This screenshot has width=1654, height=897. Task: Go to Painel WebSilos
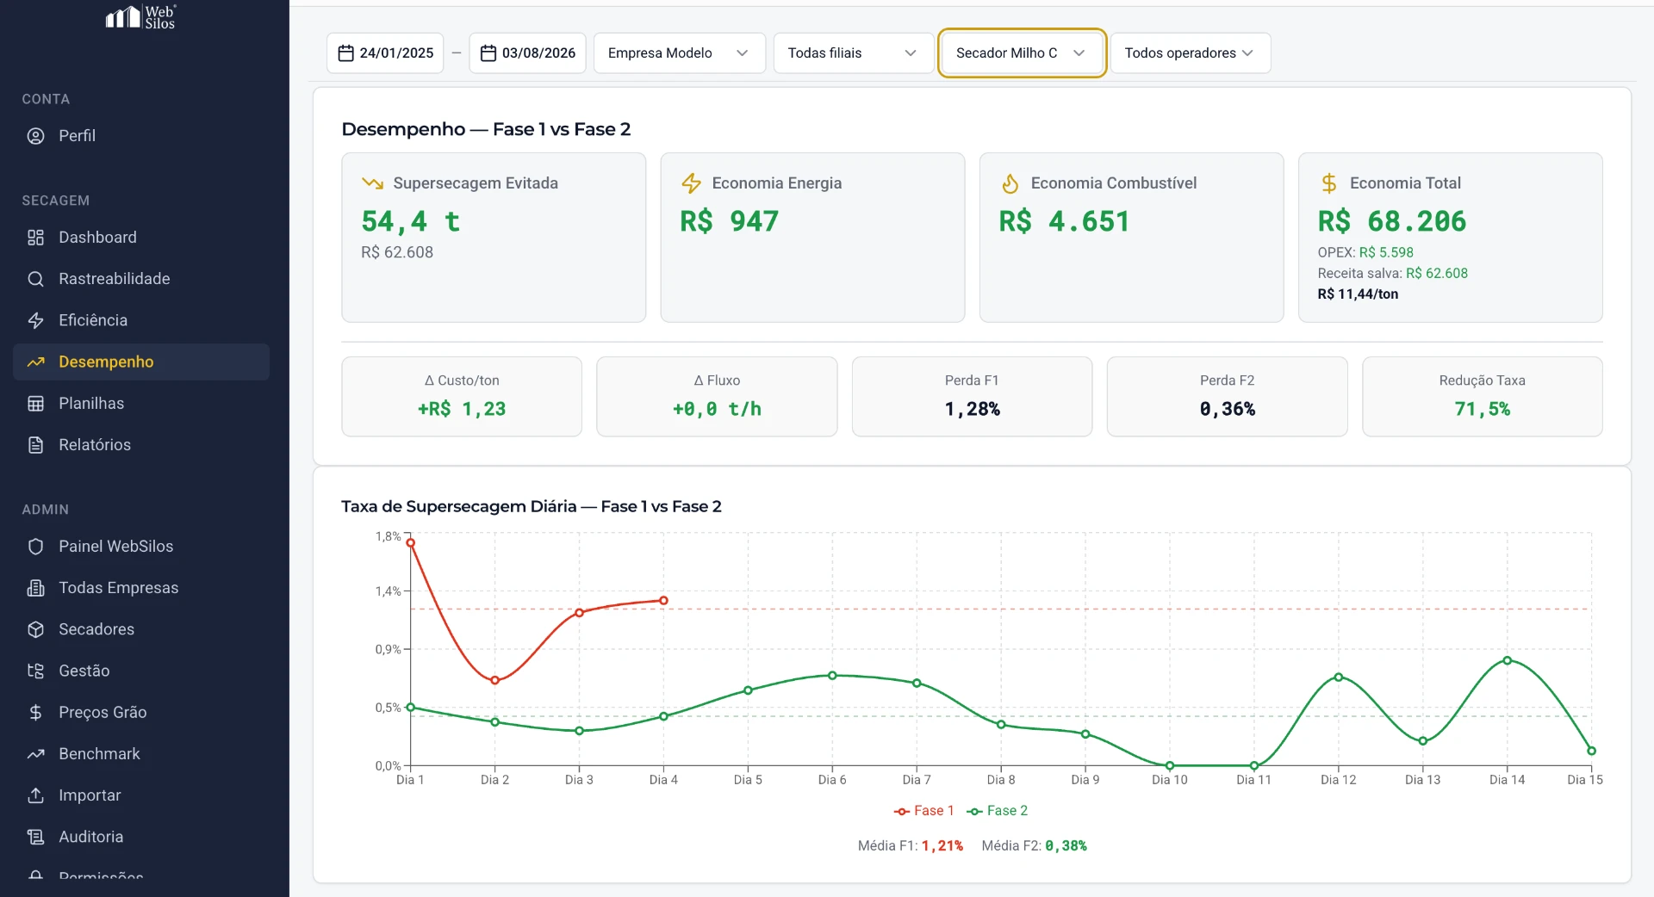point(141,547)
